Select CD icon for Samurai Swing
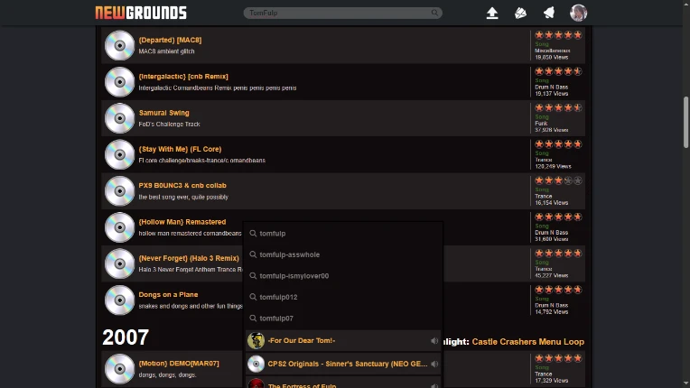Viewport: 690px width, 388px height. click(x=119, y=118)
